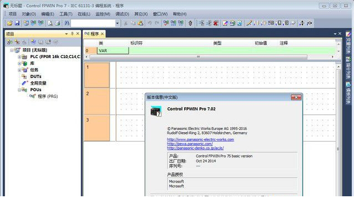Click the green library icon beside 库
The width and height of the screenshot is (354, 204).
point(24,64)
